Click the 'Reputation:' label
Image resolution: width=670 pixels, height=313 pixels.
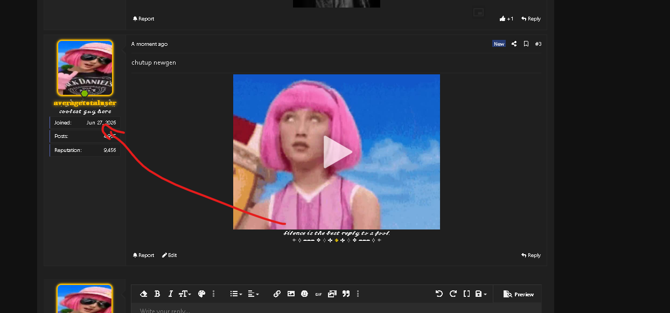click(68, 150)
